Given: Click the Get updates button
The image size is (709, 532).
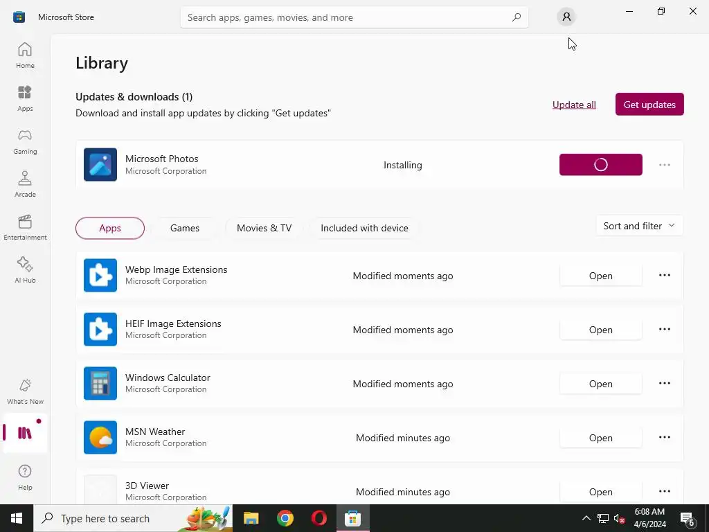Looking at the screenshot, I should [x=649, y=105].
